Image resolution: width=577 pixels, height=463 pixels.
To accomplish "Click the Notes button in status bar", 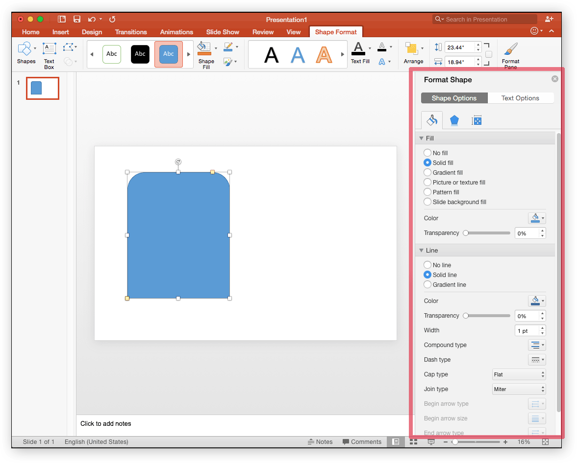I will (321, 441).
